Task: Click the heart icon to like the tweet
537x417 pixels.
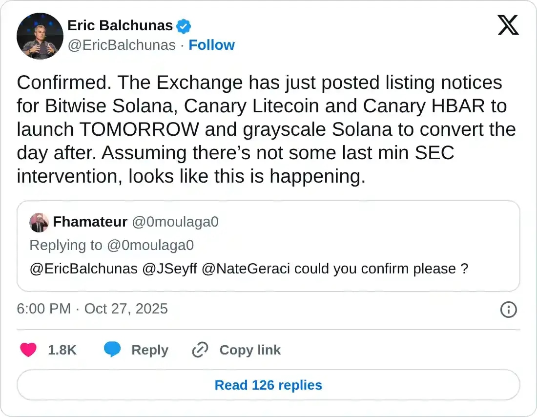Action: pos(28,350)
